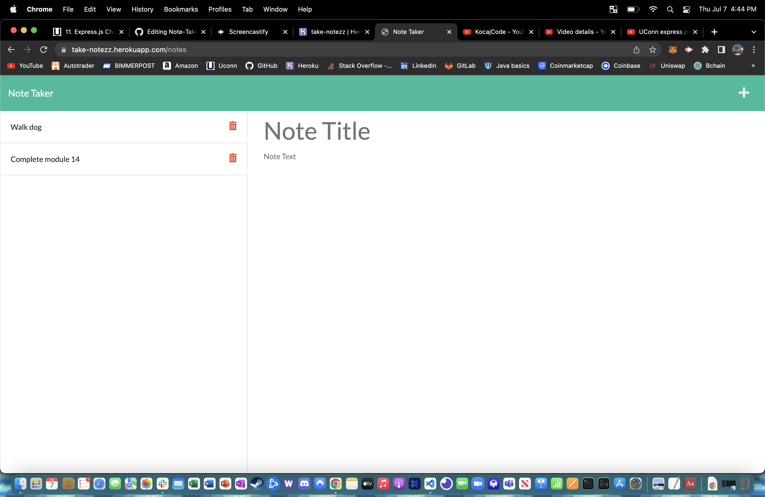The image size is (765, 497).
Task: Switch to take-notezz Heroku tab
Action: point(334,32)
